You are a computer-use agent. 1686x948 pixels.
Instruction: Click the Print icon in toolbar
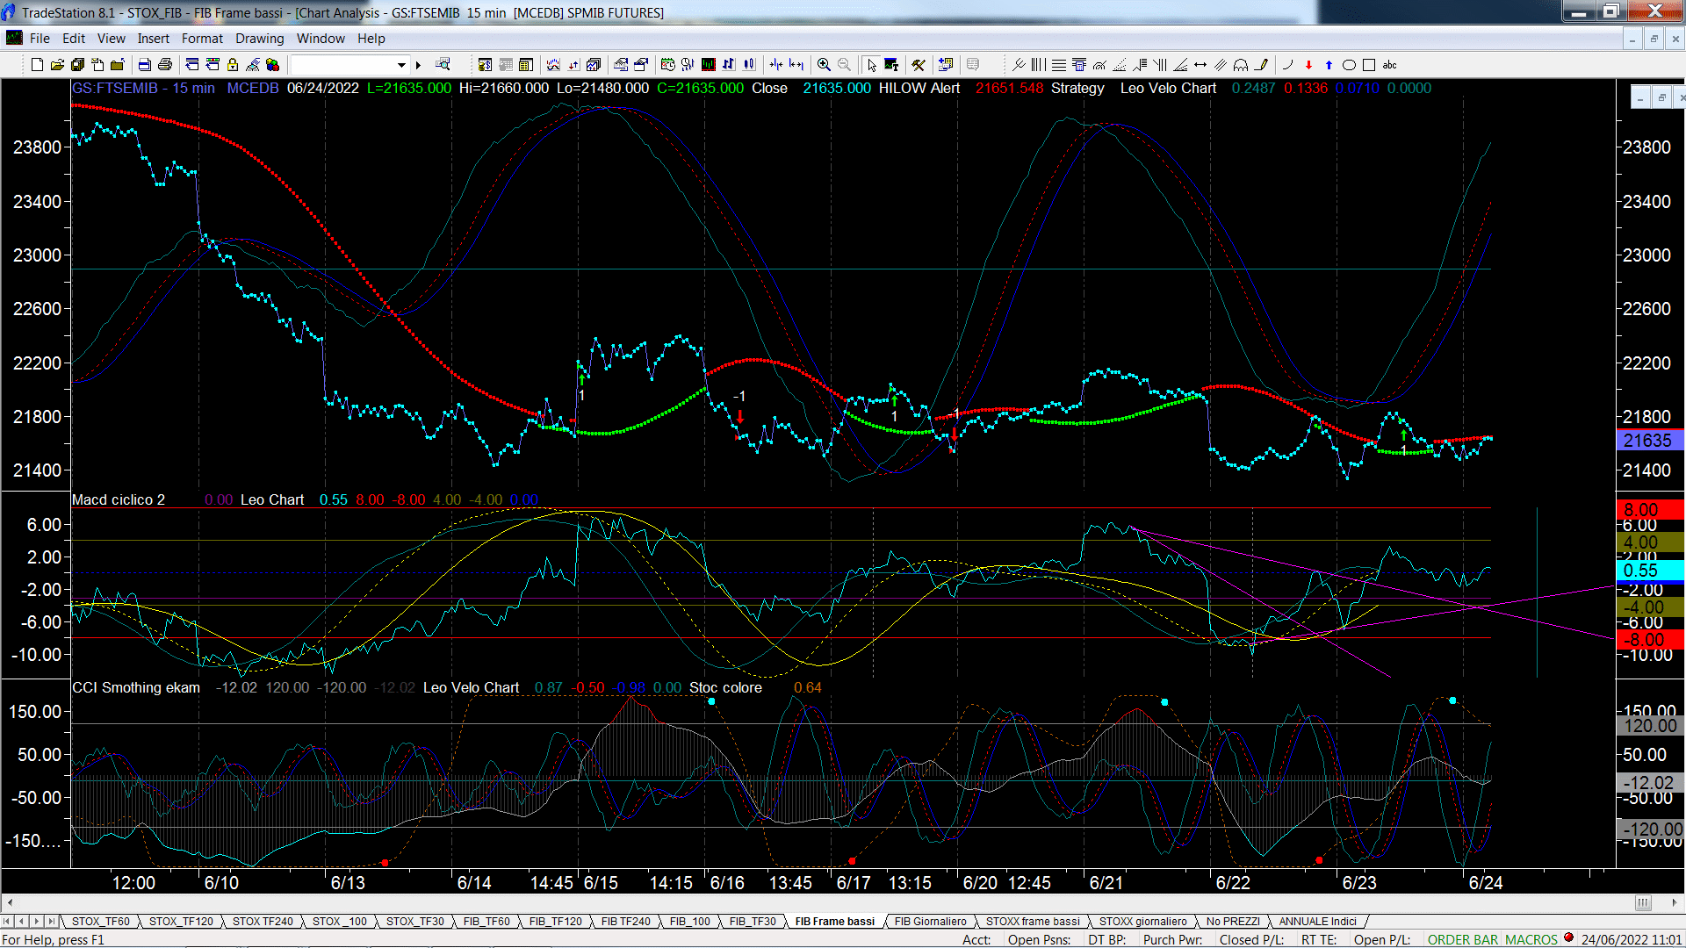(x=164, y=65)
